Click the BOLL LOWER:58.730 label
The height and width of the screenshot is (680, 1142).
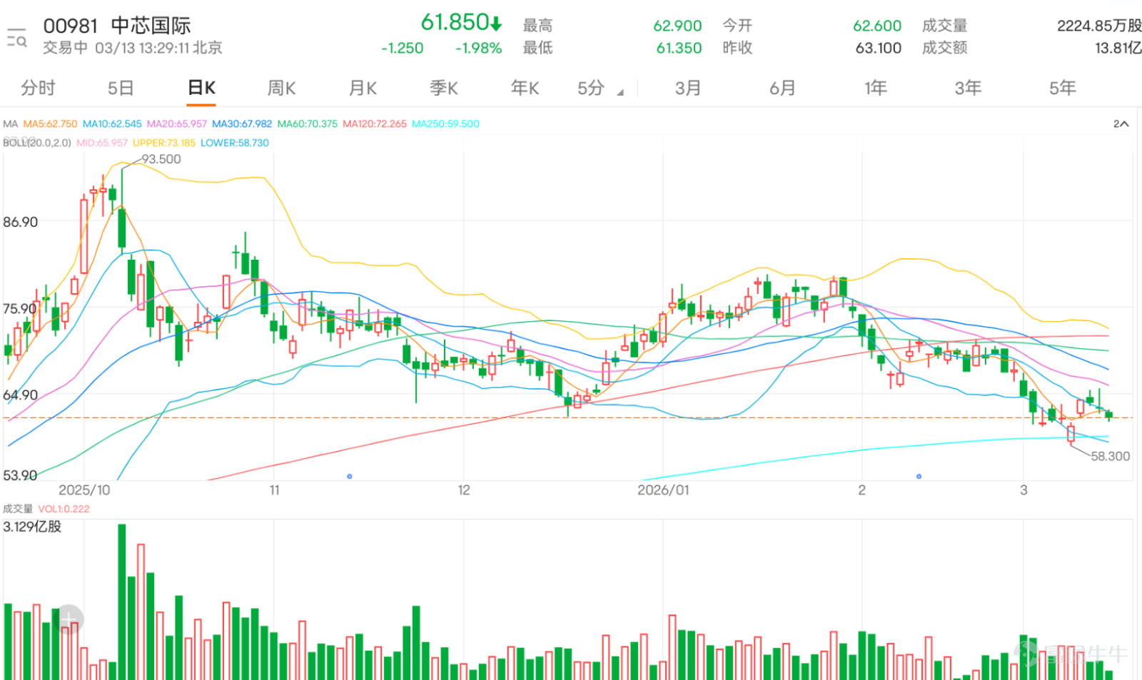click(235, 143)
